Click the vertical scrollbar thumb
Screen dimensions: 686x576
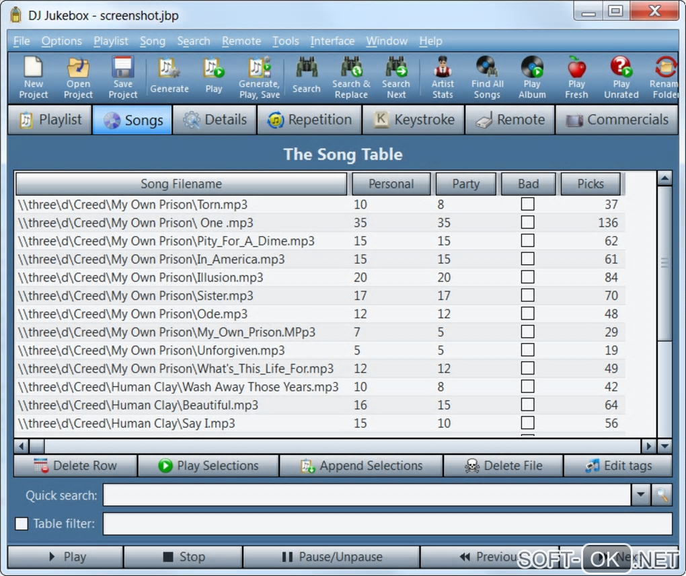click(x=664, y=262)
